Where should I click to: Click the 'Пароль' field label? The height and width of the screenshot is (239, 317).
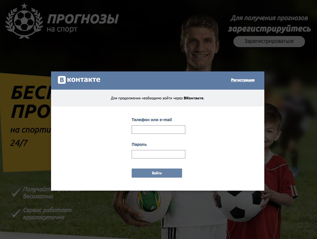139,144
